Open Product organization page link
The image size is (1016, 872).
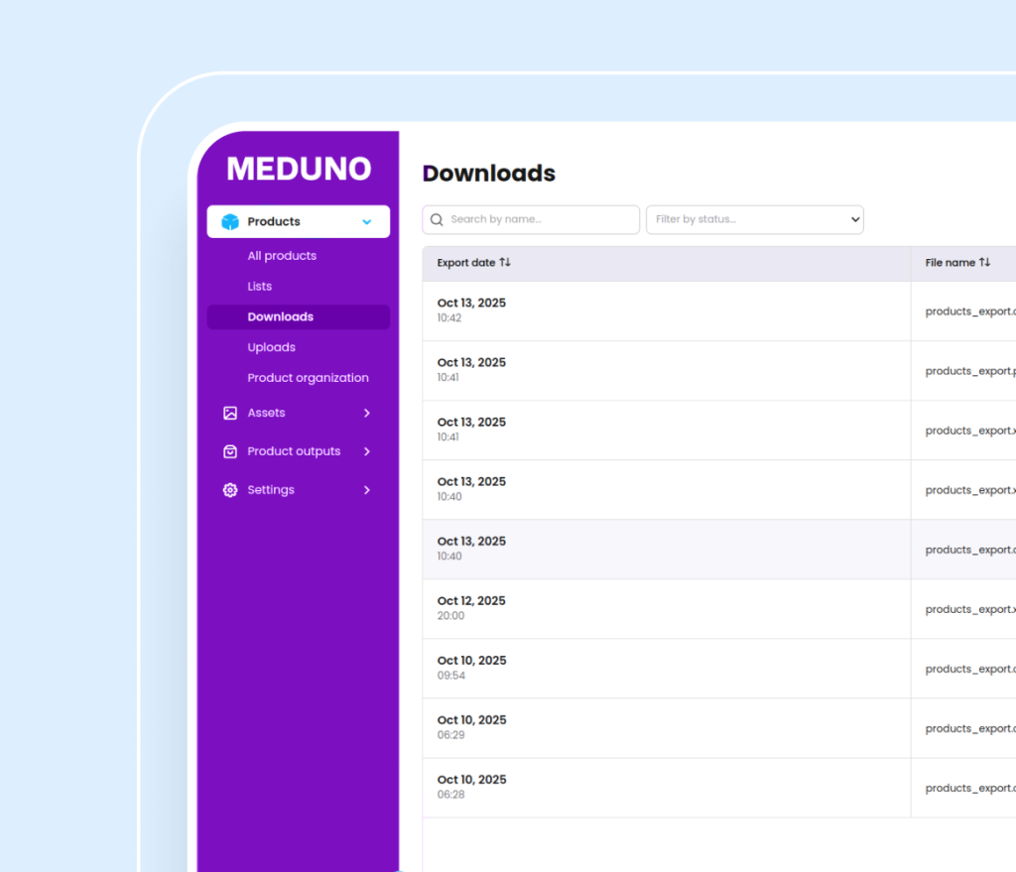tap(308, 378)
